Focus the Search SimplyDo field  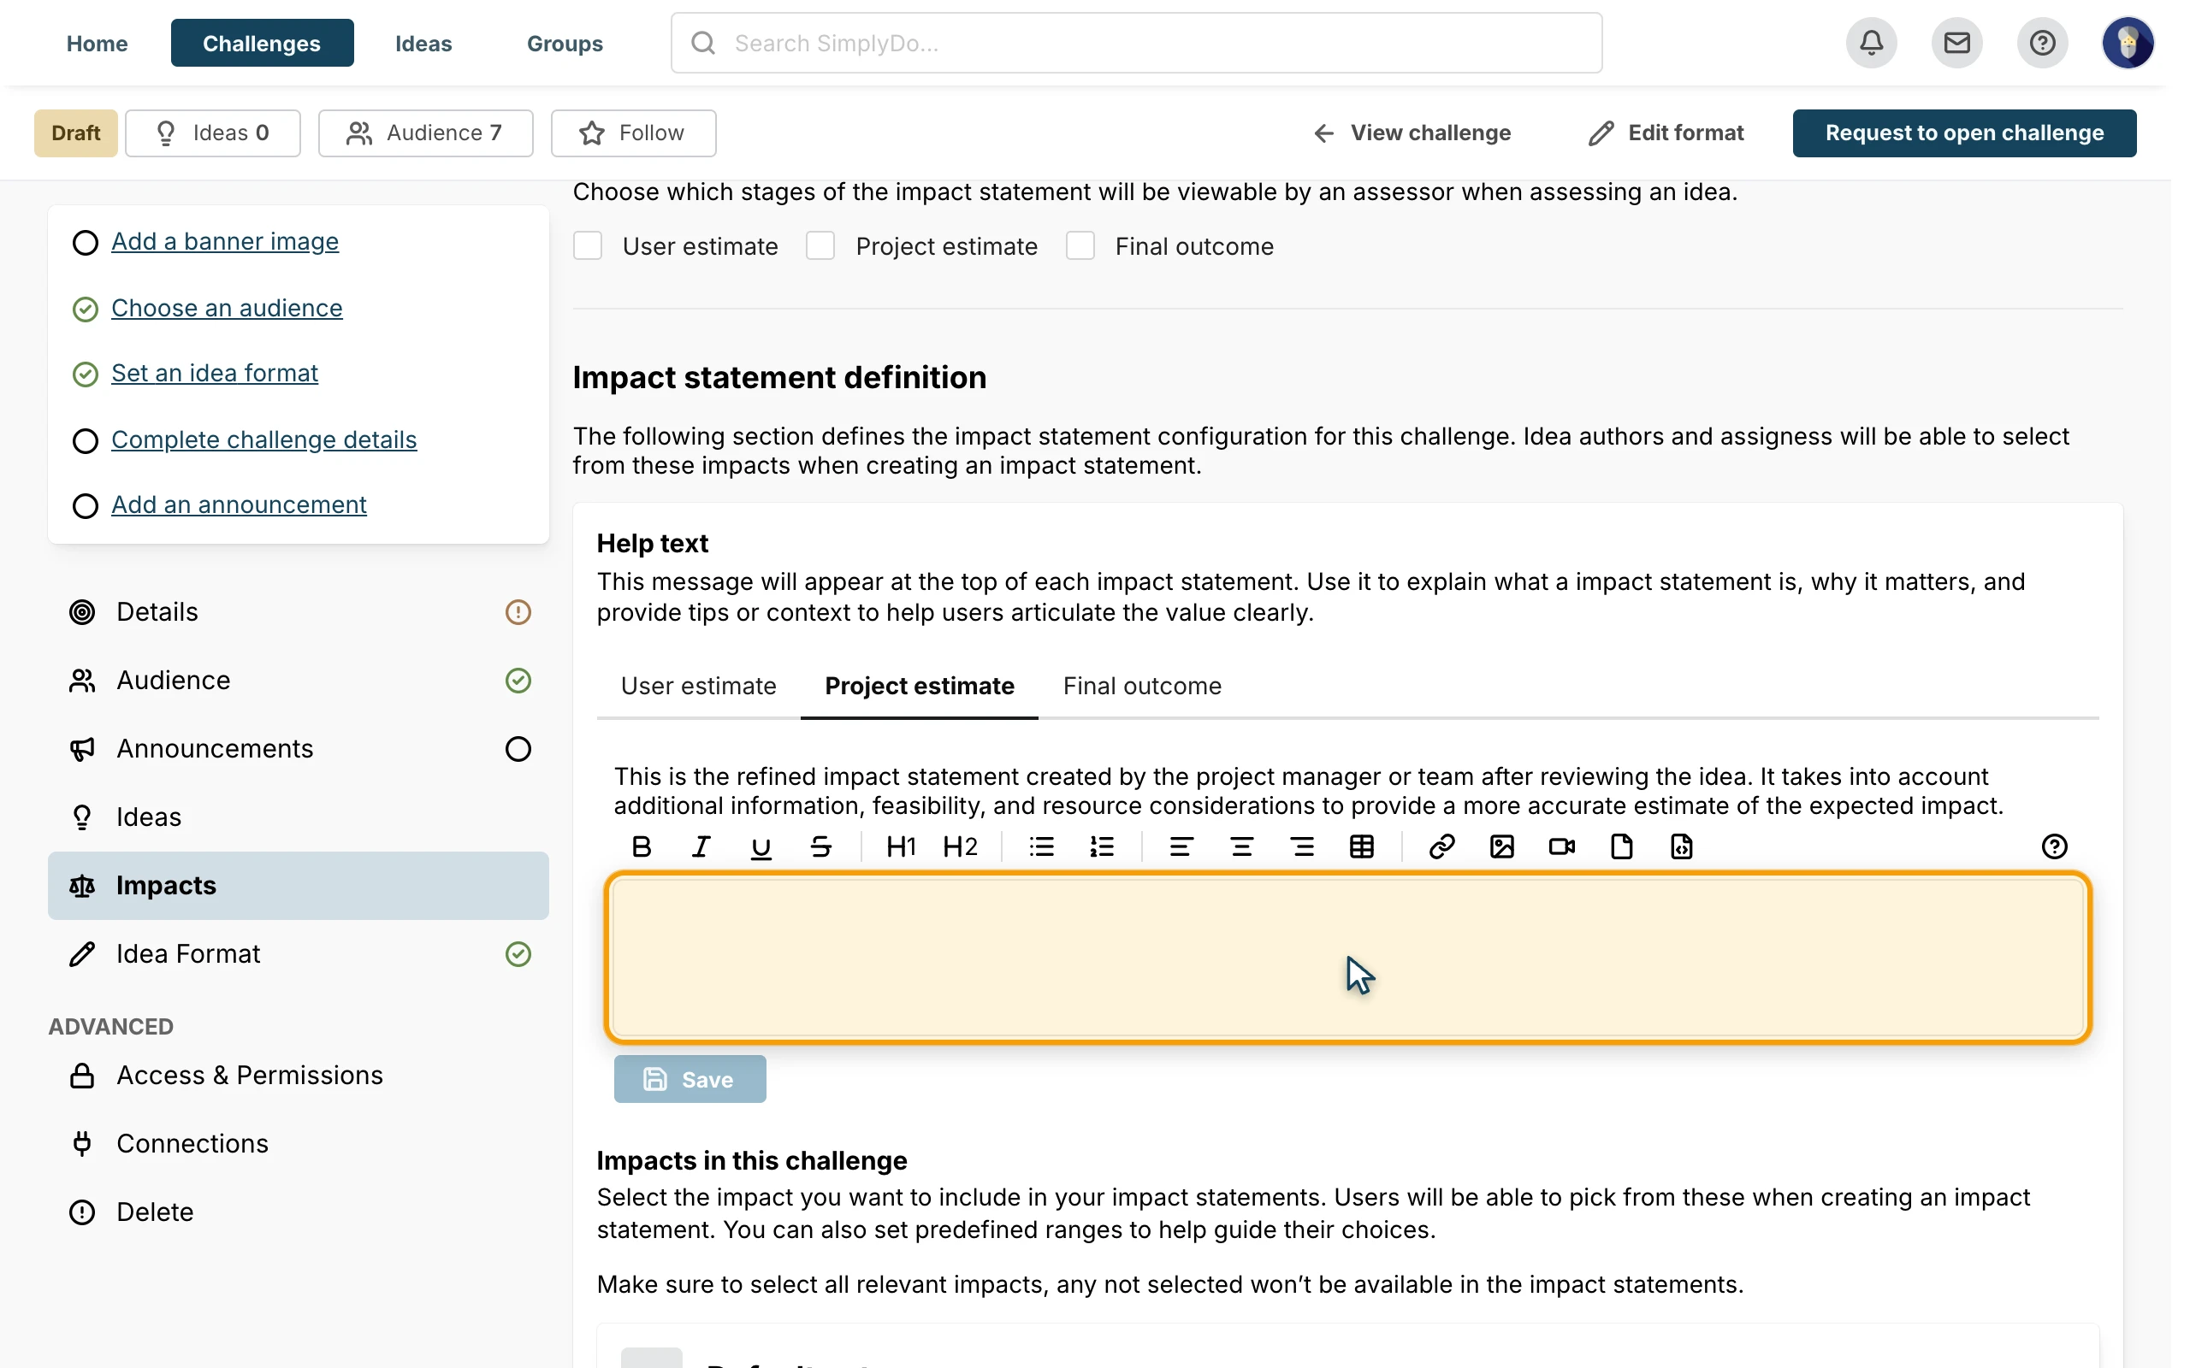coord(1136,43)
